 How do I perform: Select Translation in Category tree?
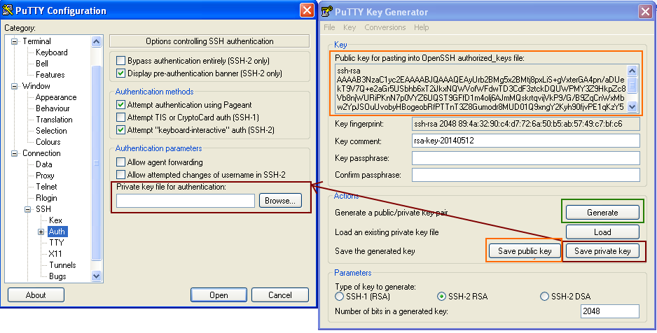pyautogui.click(x=54, y=120)
